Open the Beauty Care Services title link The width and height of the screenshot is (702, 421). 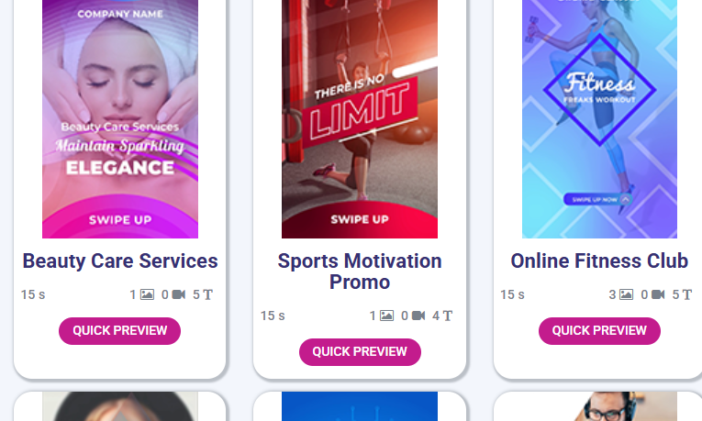click(x=120, y=260)
